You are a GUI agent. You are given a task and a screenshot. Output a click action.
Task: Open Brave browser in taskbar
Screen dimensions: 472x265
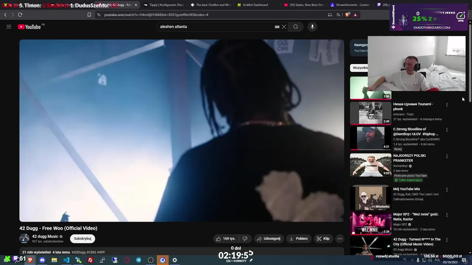point(30,260)
